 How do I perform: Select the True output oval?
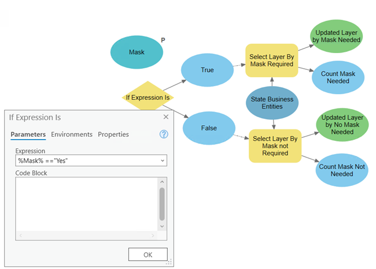tap(207, 70)
